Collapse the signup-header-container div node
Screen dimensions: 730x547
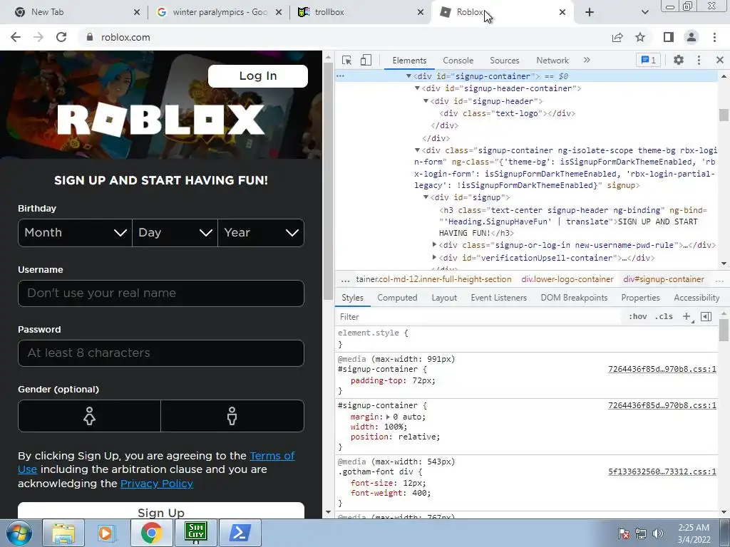(x=417, y=88)
